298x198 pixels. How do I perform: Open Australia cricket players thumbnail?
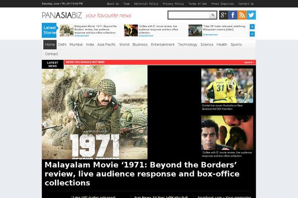(x=227, y=86)
